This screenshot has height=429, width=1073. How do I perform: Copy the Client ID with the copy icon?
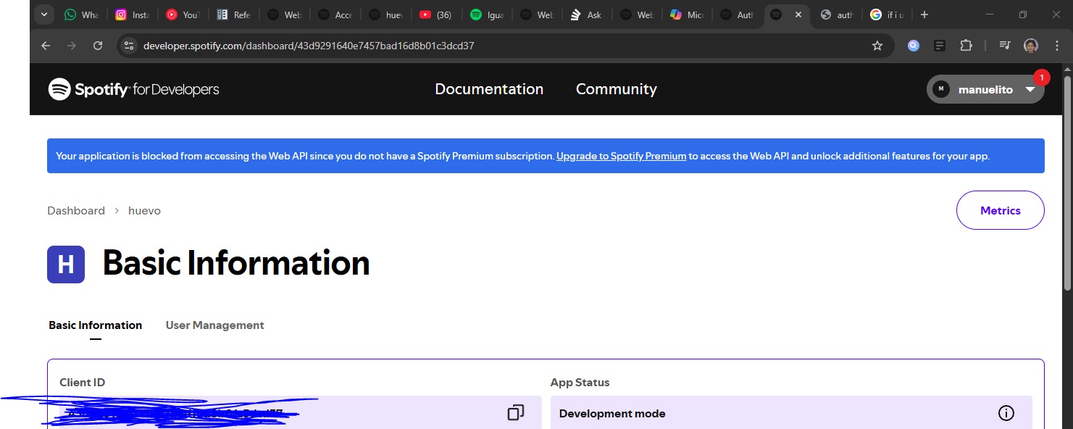[515, 413]
